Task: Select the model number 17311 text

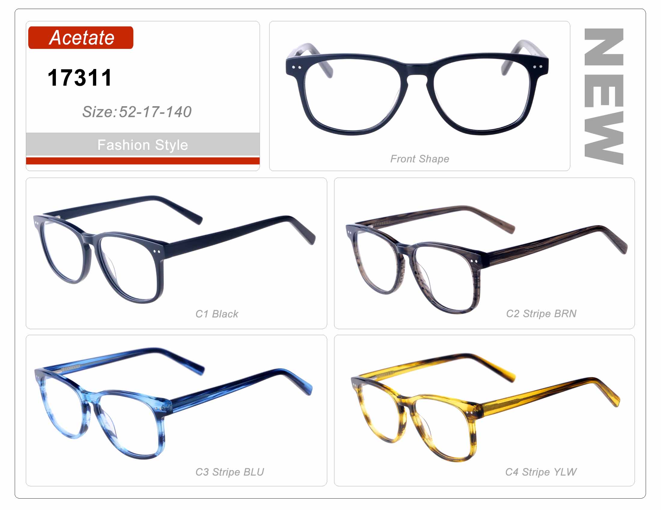Action: pos(80,78)
